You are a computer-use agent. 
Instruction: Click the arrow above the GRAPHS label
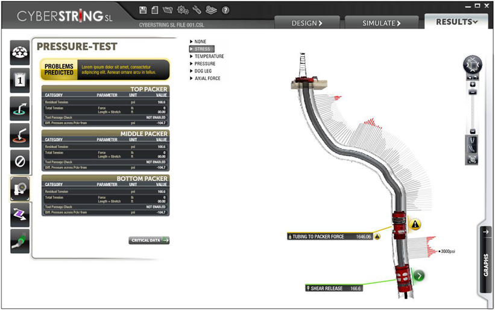click(x=486, y=232)
